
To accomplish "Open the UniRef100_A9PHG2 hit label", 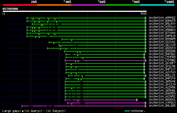I will (x=162, y=18).
